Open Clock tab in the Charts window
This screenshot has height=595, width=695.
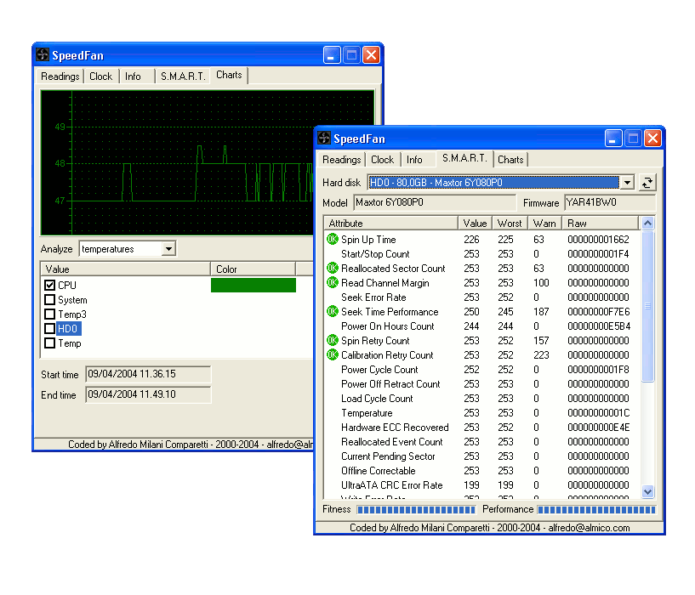pos(101,76)
